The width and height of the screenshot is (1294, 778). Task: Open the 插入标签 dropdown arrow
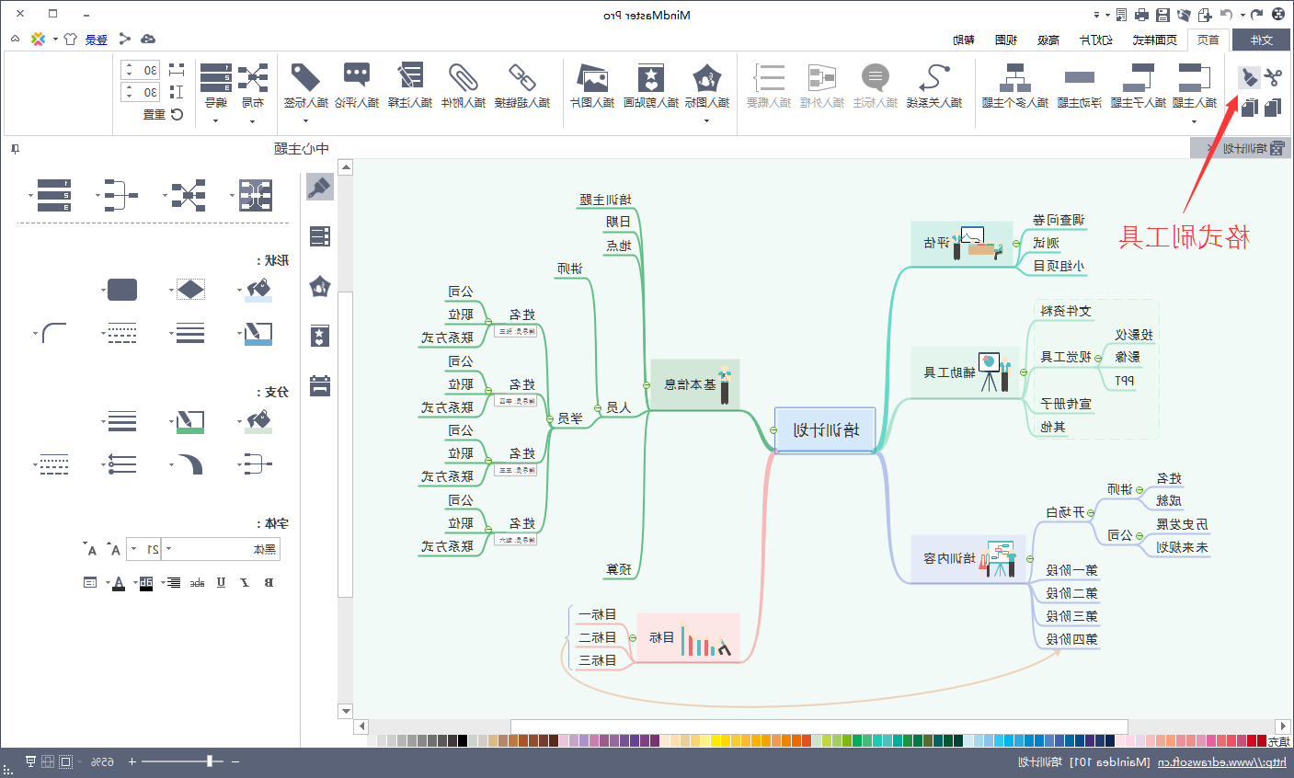[305, 121]
